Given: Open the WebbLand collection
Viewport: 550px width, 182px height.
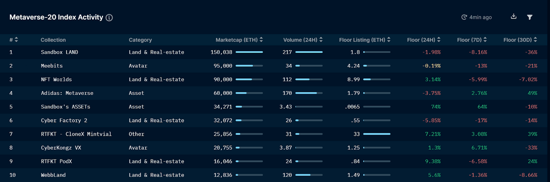Looking at the screenshot, I should pyautogui.click(x=53, y=175).
